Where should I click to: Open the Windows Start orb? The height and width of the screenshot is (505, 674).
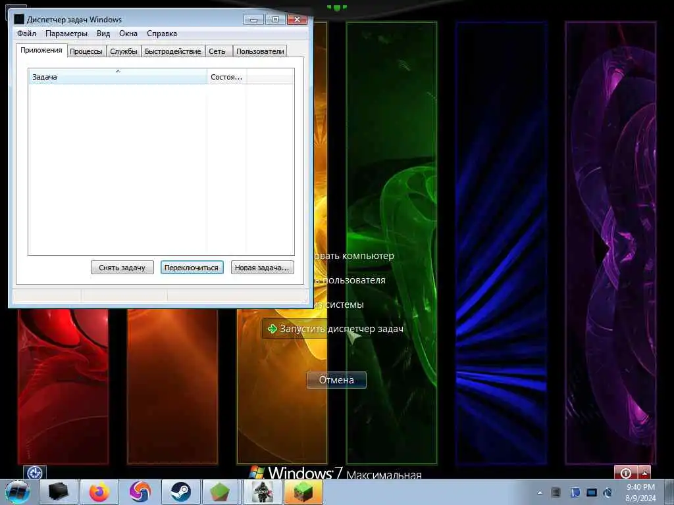coord(18,492)
